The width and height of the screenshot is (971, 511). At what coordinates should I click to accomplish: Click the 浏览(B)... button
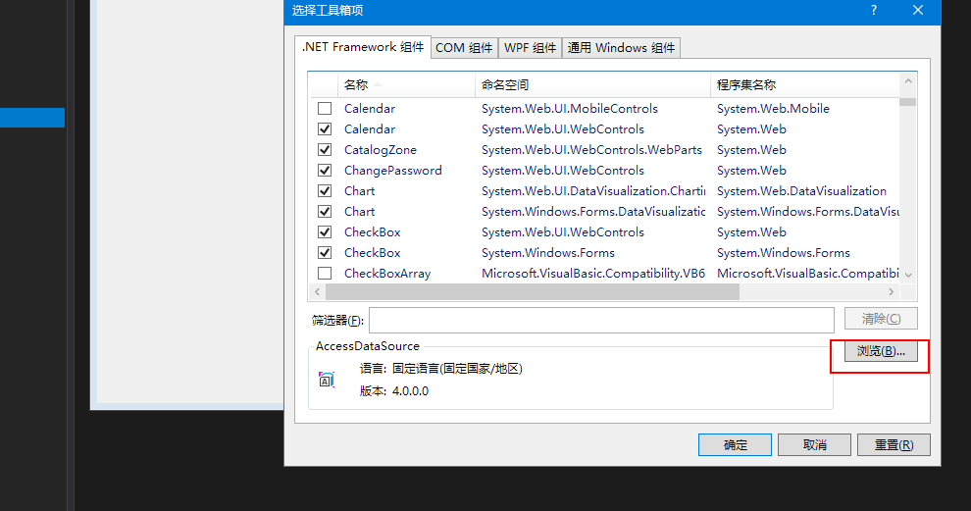[x=881, y=351]
